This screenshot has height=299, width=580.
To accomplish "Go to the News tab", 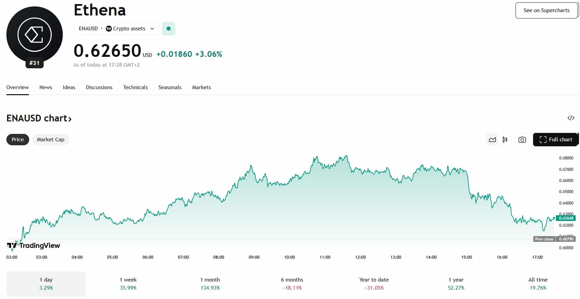I will (x=46, y=87).
